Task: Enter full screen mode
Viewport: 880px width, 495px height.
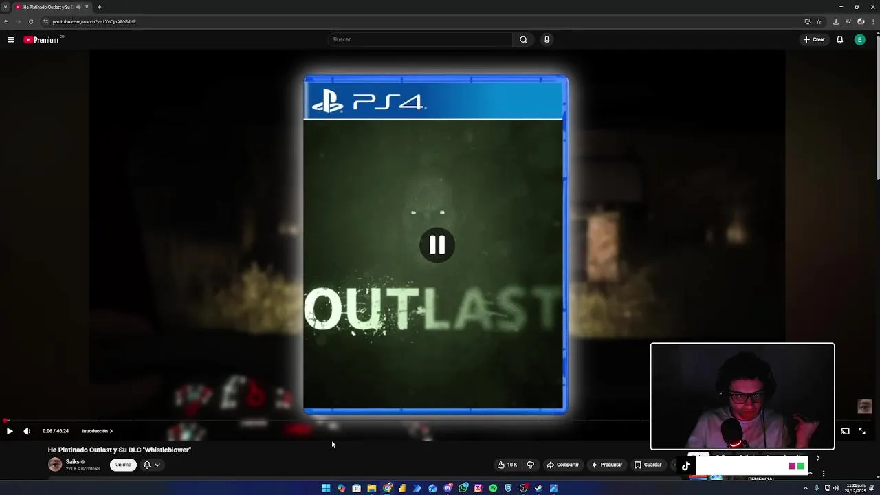Action: pos(862,431)
